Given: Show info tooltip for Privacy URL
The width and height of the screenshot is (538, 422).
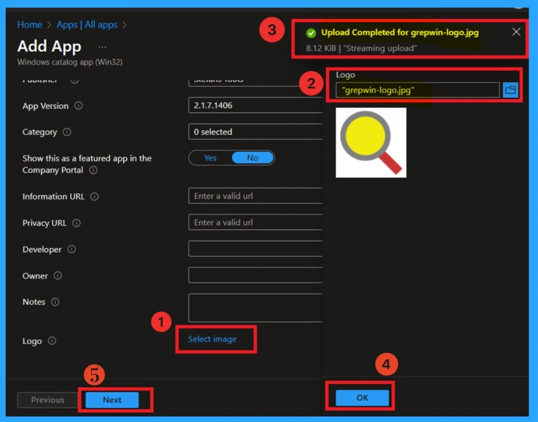Looking at the screenshot, I should click(x=76, y=223).
